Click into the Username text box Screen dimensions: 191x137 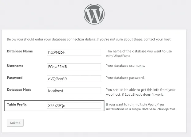(74, 66)
